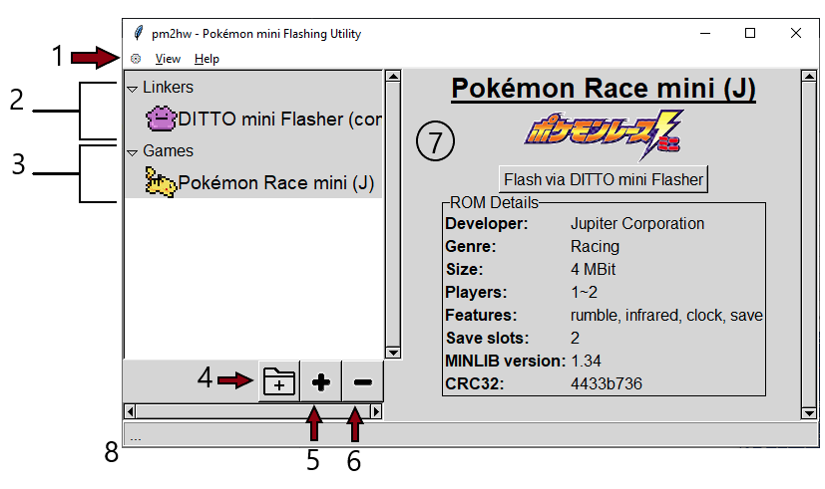
Task: Click the Jupiter Corporation developer value
Action: coord(637,223)
